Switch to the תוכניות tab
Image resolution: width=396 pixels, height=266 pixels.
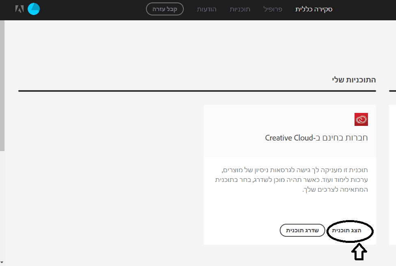tap(240, 9)
